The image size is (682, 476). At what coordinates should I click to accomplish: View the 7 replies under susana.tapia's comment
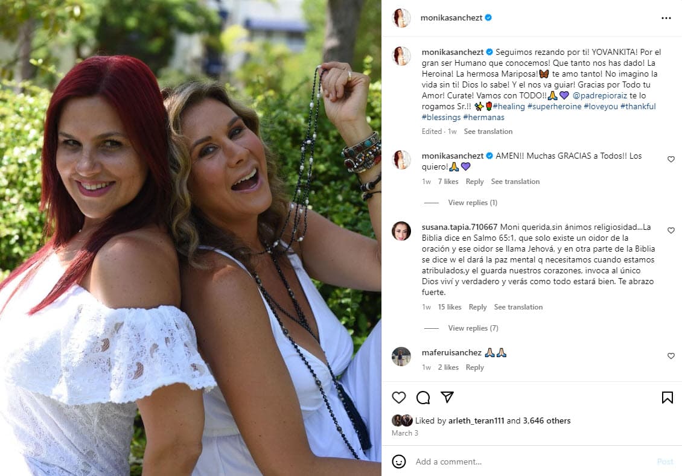point(473,328)
